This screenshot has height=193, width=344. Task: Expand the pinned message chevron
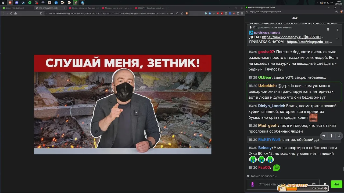click(x=337, y=38)
